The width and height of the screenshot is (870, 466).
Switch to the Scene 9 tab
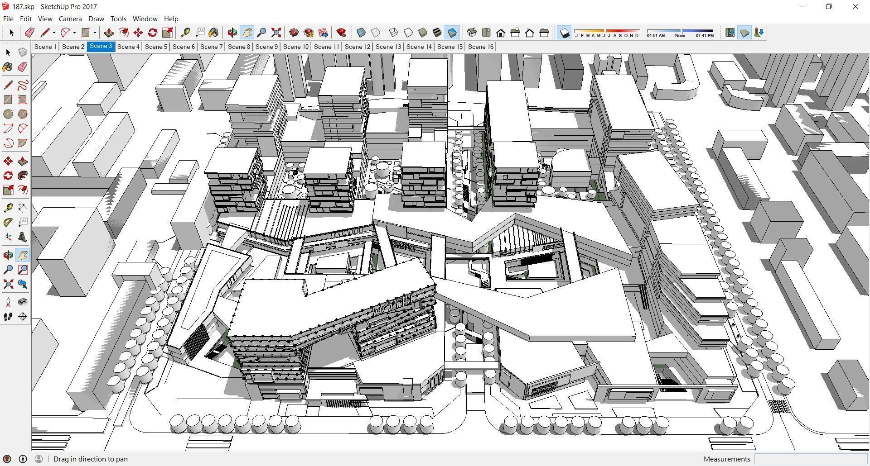(x=266, y=47)
